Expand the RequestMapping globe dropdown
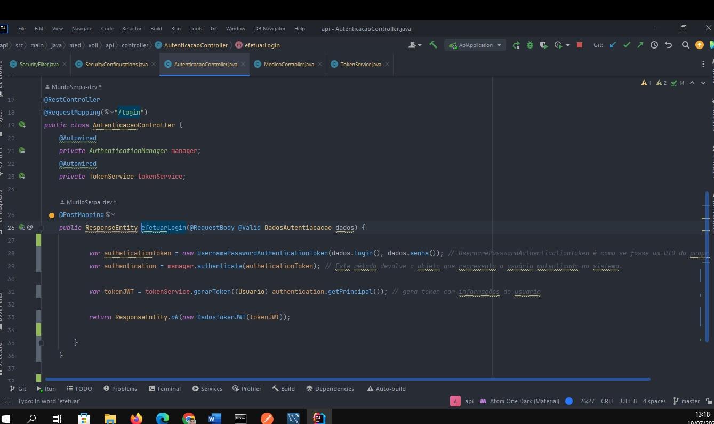The image size is (714, 424). point(109,113)
